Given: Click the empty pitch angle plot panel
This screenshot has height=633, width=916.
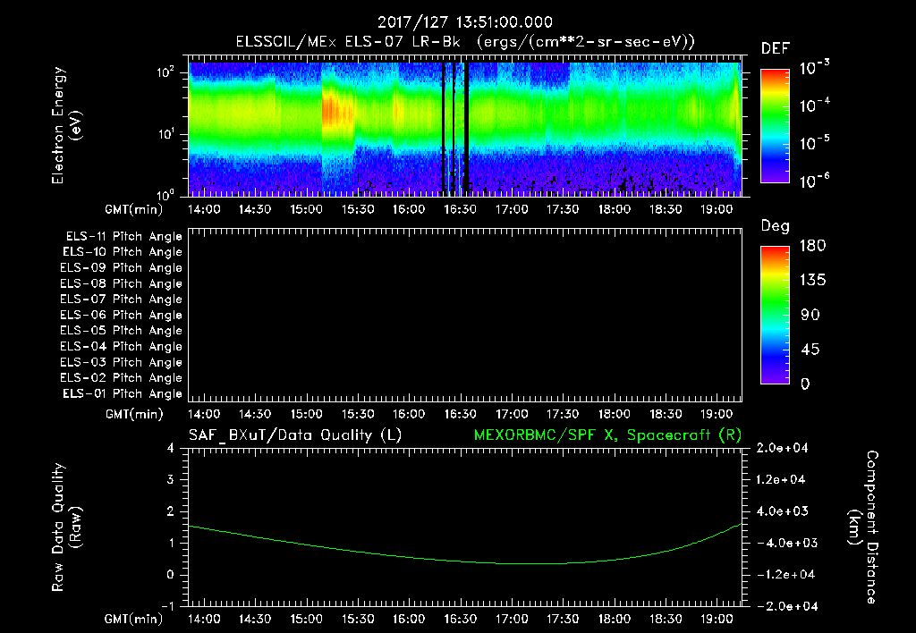Looking at the screenshot, I should coord(465,315).
